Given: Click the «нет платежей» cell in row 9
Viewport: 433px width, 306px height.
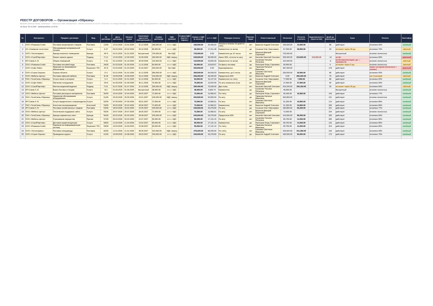Looking at the screenshot, I should coord(385,76).
